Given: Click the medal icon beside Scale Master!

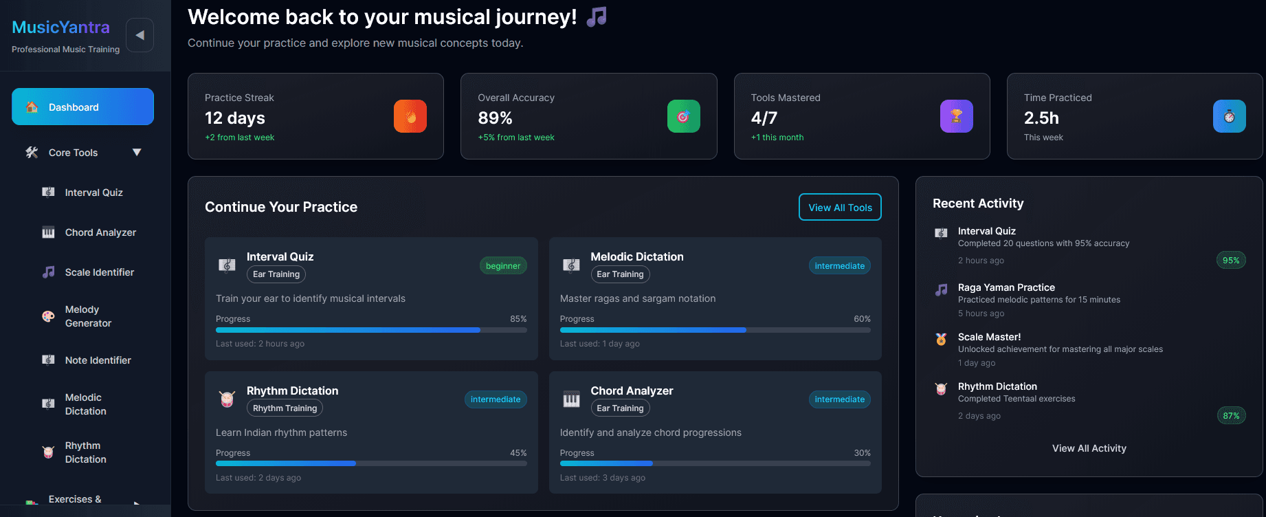Looking at the screenshot, I should [941, 338].
